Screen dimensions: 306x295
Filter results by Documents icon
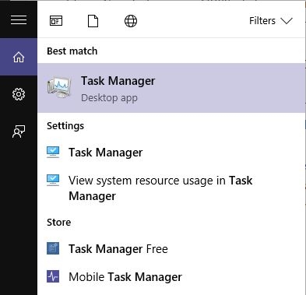click(x=93, y=21)
